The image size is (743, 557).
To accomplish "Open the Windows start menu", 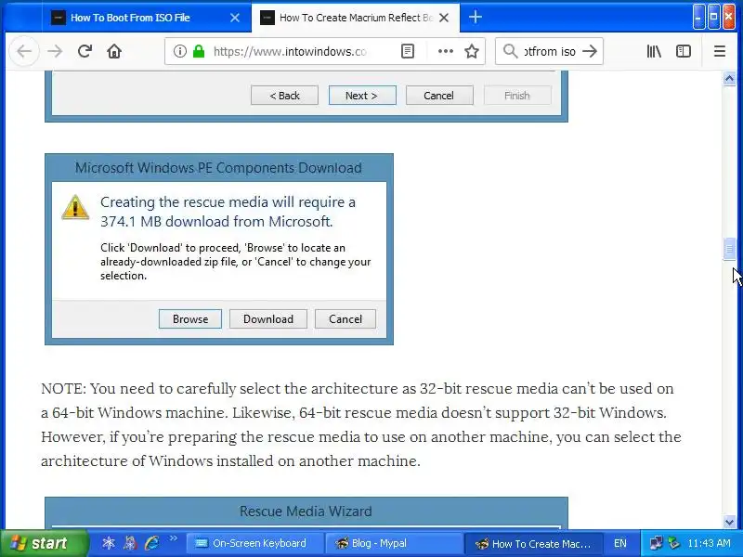I will coord(44,543).
